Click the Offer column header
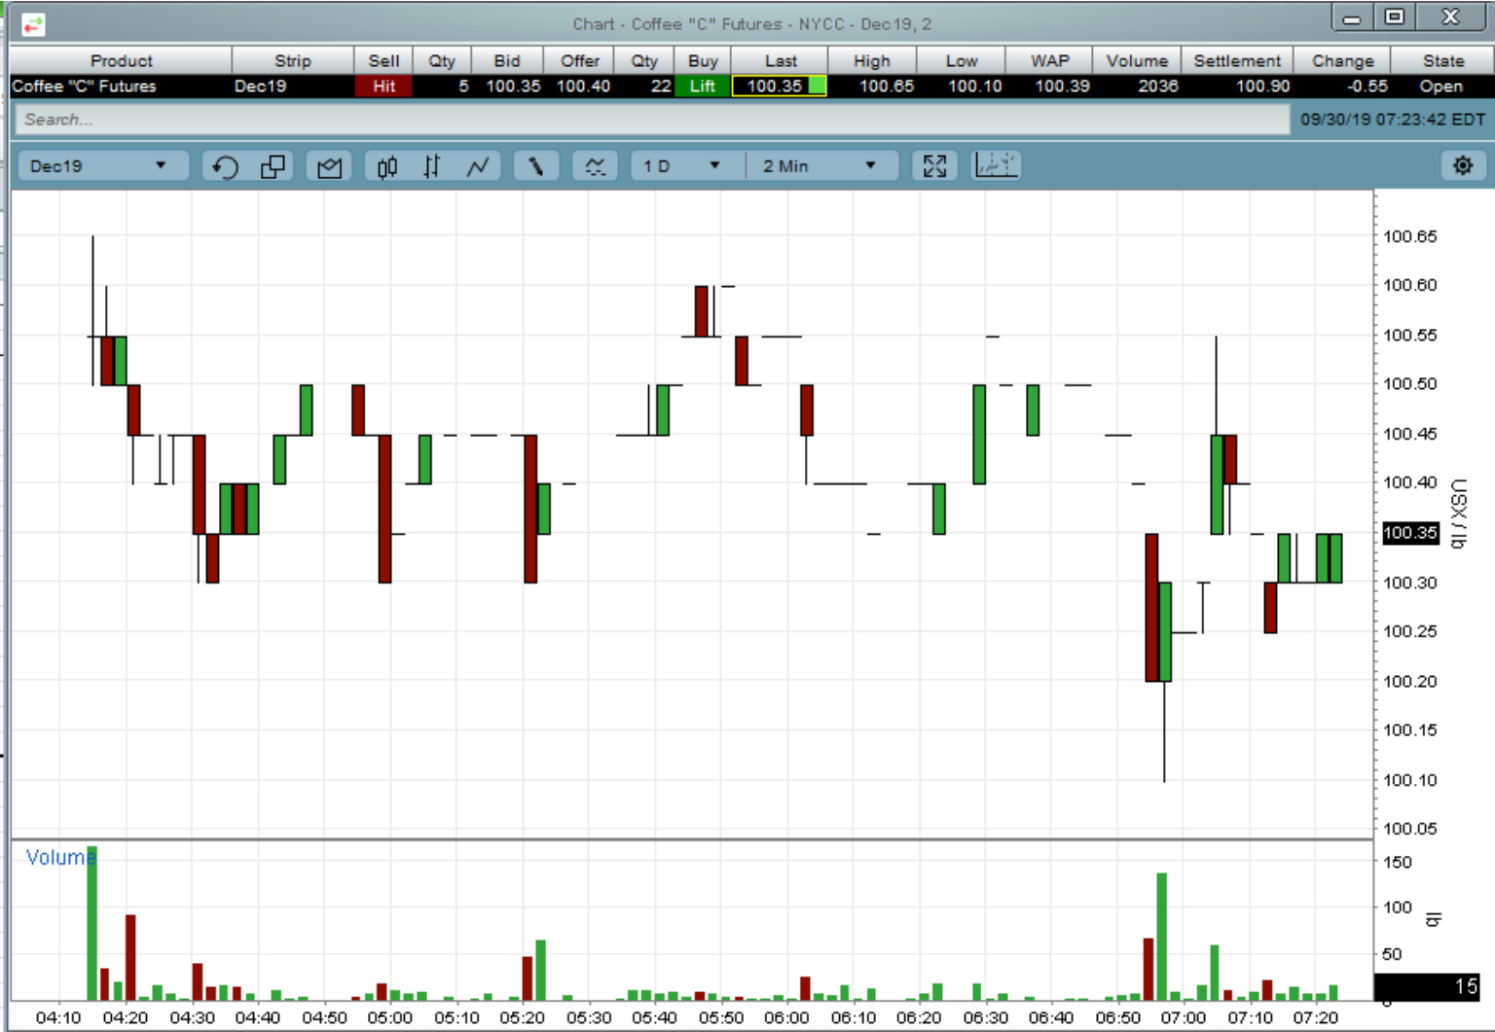 [x=579, y=60]
